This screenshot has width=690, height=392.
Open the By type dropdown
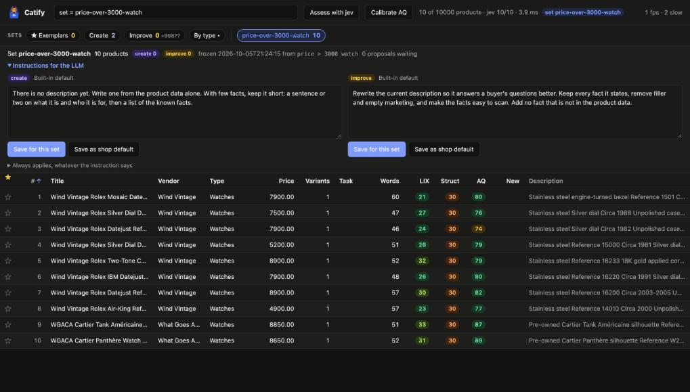pos(207,36)
